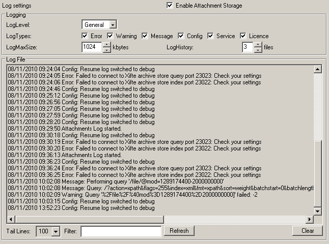This screenshot has width=329, height=244.
Task: Open the LogLevel General dropdown
Action: point(113,24)
